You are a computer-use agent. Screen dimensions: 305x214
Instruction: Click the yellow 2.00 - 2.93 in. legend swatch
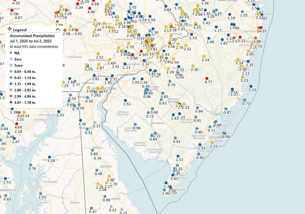(11, 90)
